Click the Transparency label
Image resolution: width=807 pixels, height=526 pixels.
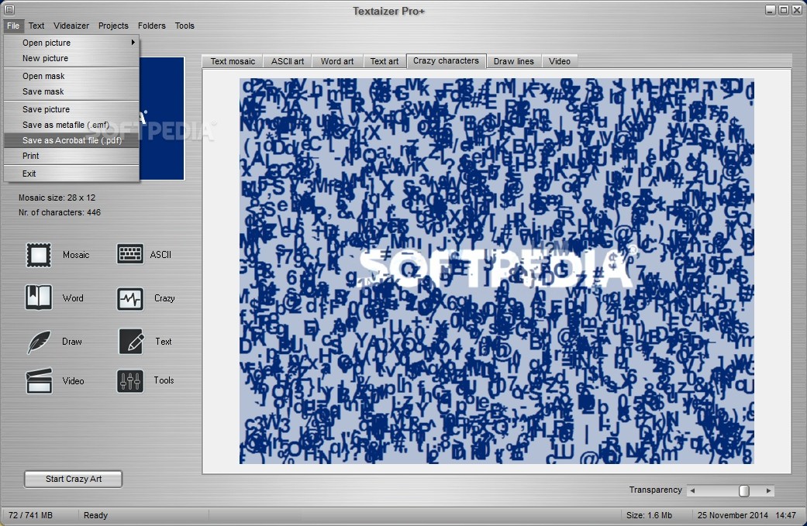point(655,490)
